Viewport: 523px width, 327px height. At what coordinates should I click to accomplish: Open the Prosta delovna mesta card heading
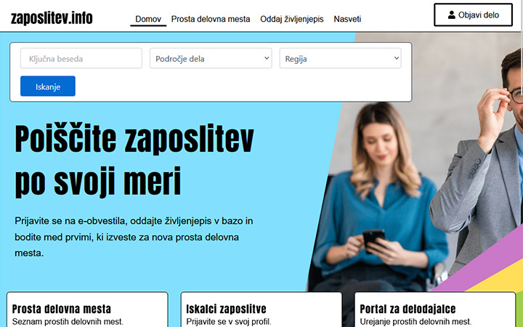coord(62,310)
